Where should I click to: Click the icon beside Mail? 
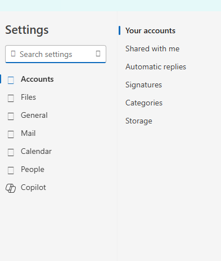(11, 134)
